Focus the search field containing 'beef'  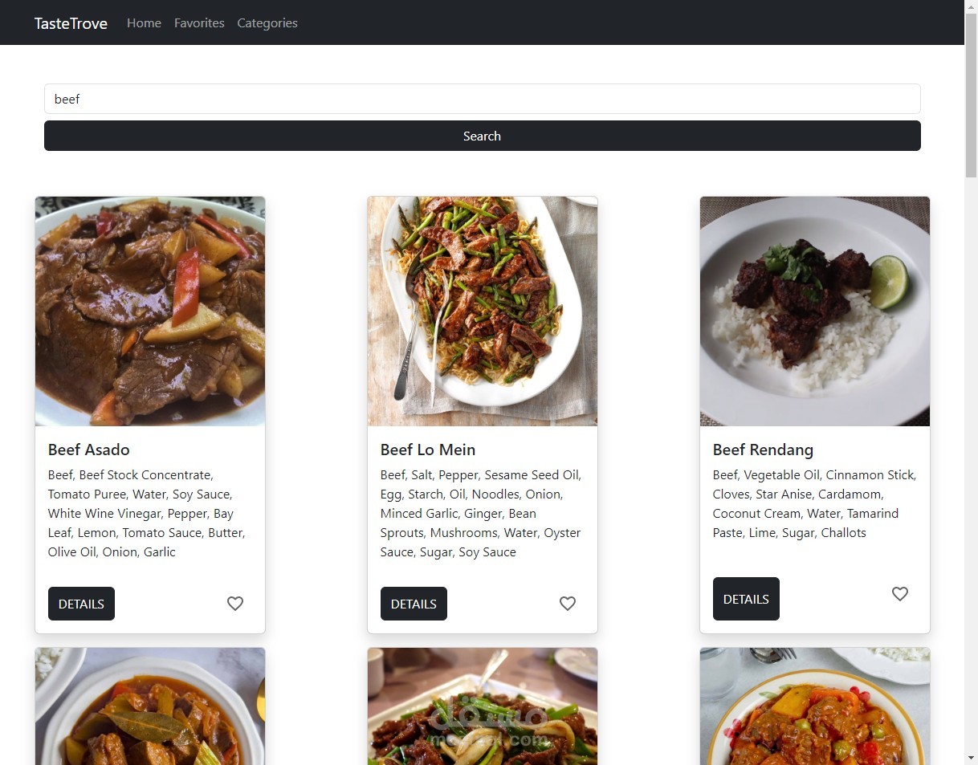482,99
